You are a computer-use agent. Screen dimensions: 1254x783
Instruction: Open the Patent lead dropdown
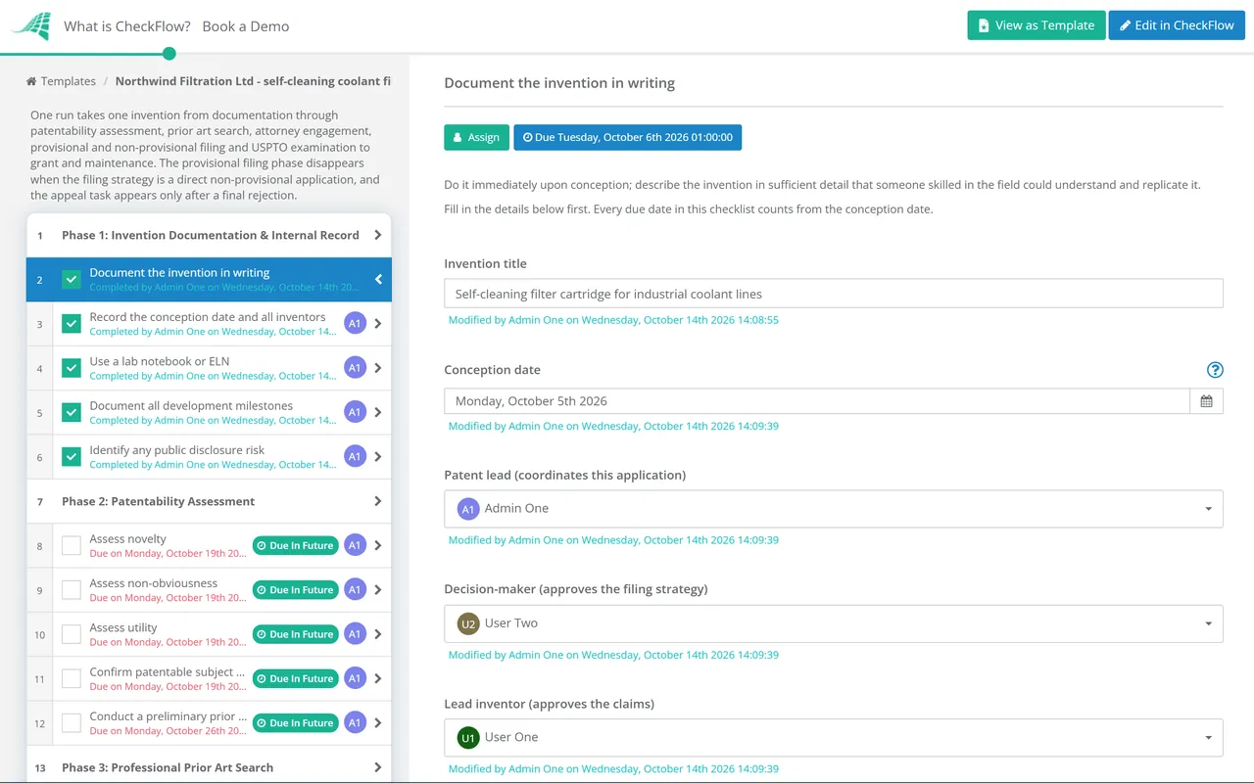point(833,509)
